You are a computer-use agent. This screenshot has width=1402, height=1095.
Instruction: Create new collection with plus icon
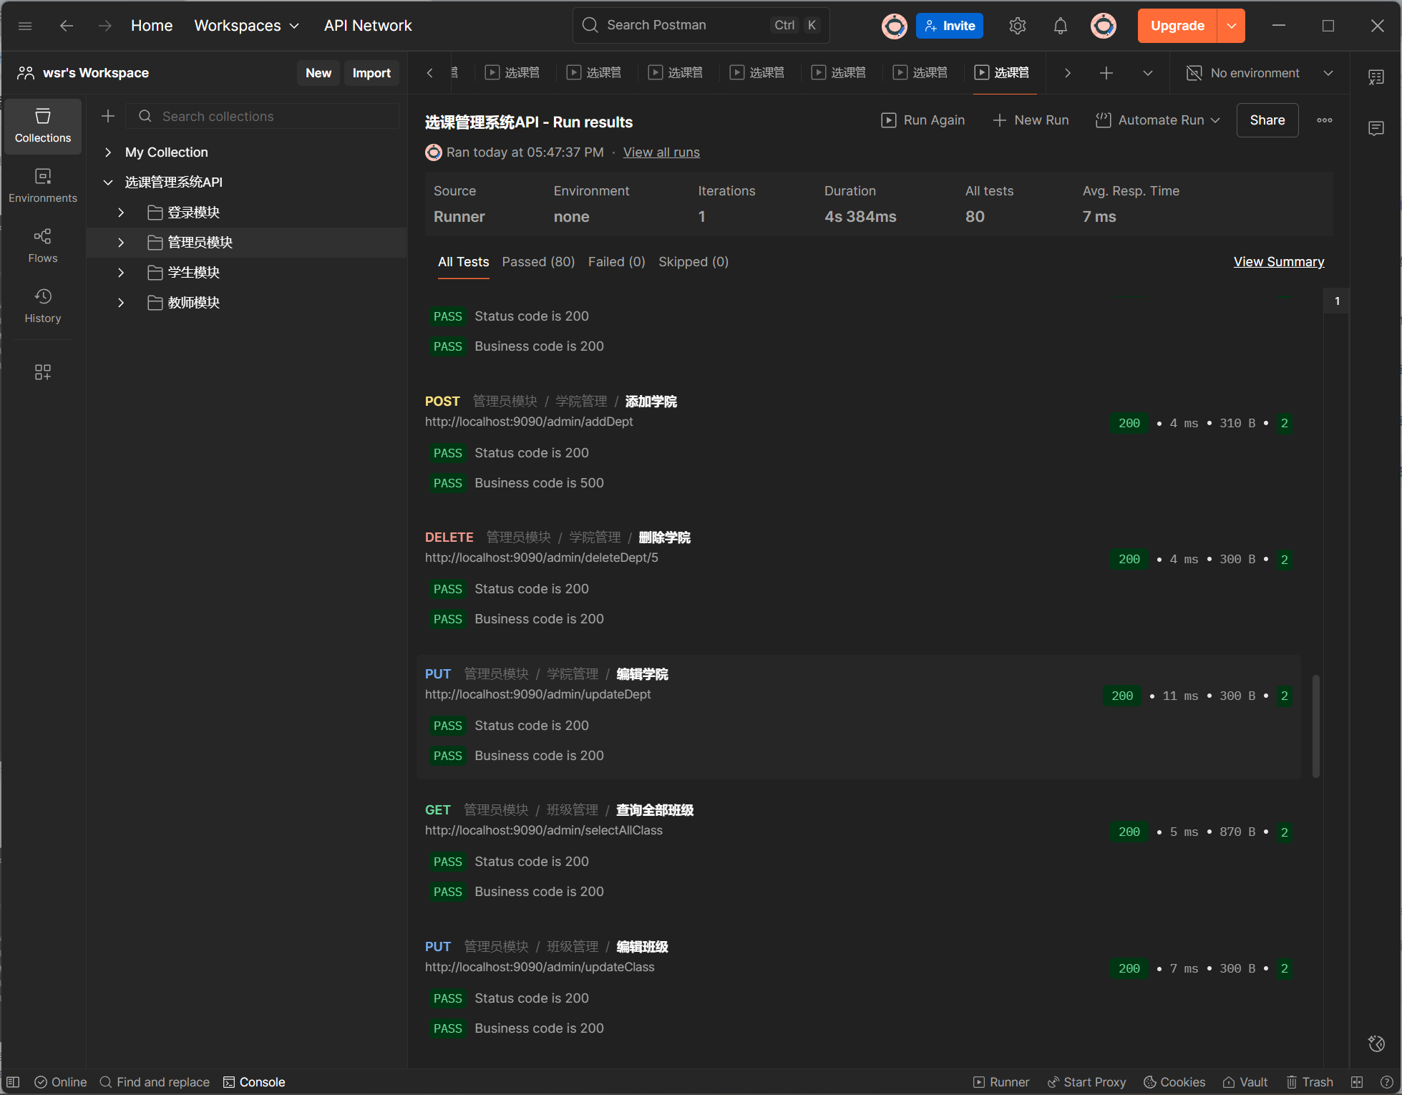tap(108, 116)
